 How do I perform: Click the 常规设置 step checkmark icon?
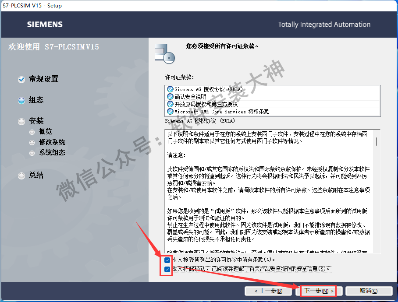21,79
